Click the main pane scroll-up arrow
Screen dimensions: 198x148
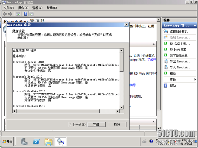[158, 20]
